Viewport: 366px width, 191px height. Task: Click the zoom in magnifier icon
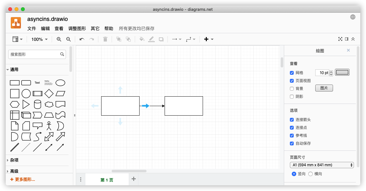click(59, 39)
